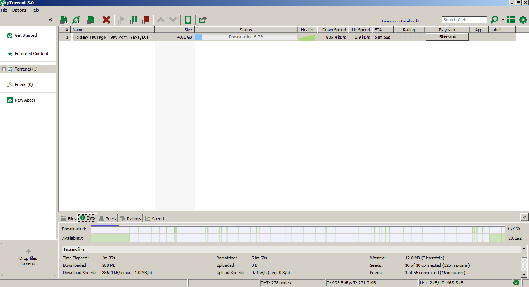Screen dimensions: 529x287
Task: Toggle the sidebar with the double-chevron button
Action: point(50,20)
